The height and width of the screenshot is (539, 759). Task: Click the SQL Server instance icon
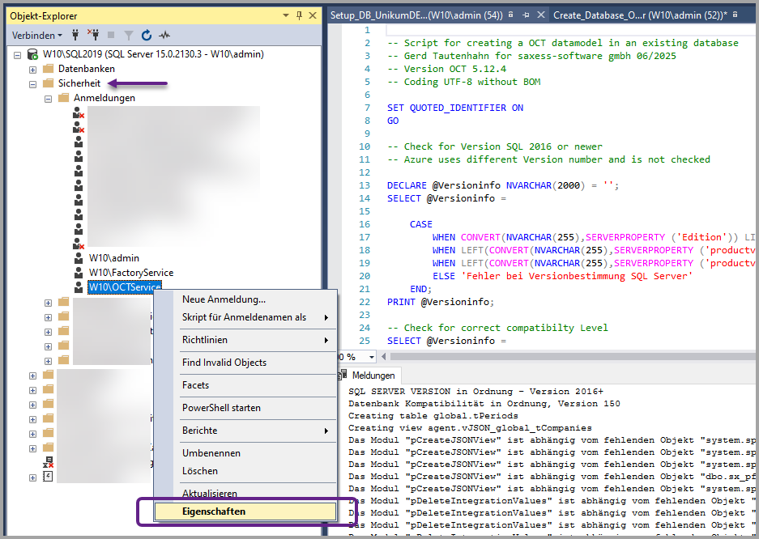pos(32,54)
